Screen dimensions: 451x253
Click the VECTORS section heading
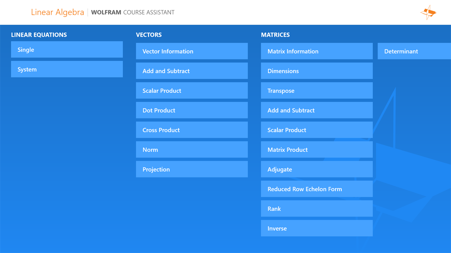(149, 35)
